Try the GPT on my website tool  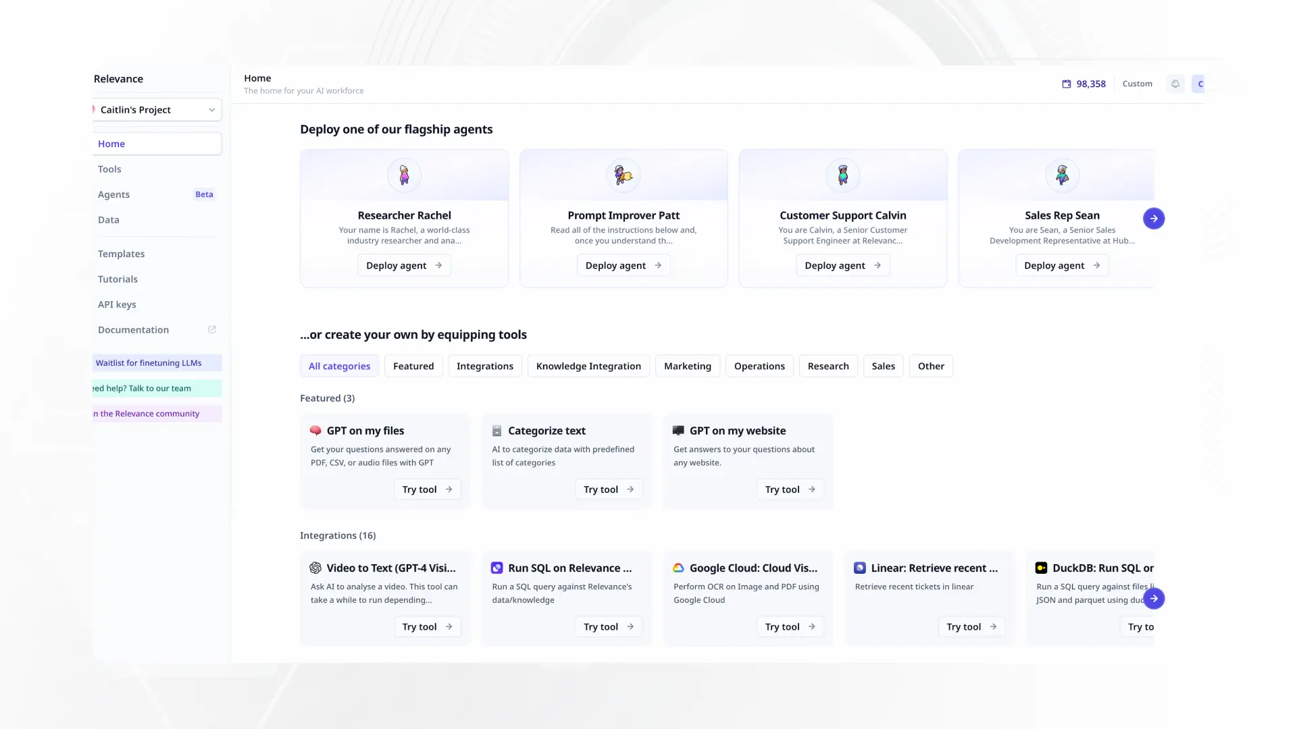point(790,489)
